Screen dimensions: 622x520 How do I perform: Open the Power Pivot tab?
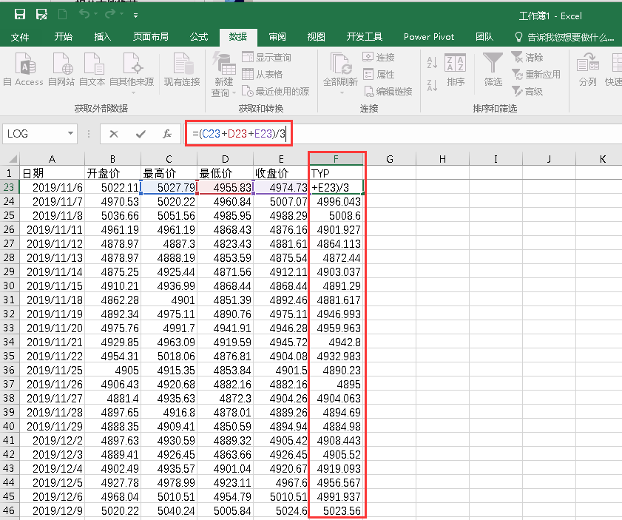[x=430, y=36]
